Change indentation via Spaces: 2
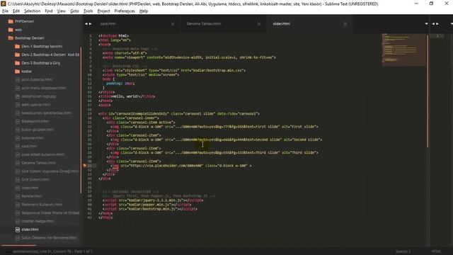Image resolution: width=453 pixels, height=255 pixels. (x=403, y=251)
